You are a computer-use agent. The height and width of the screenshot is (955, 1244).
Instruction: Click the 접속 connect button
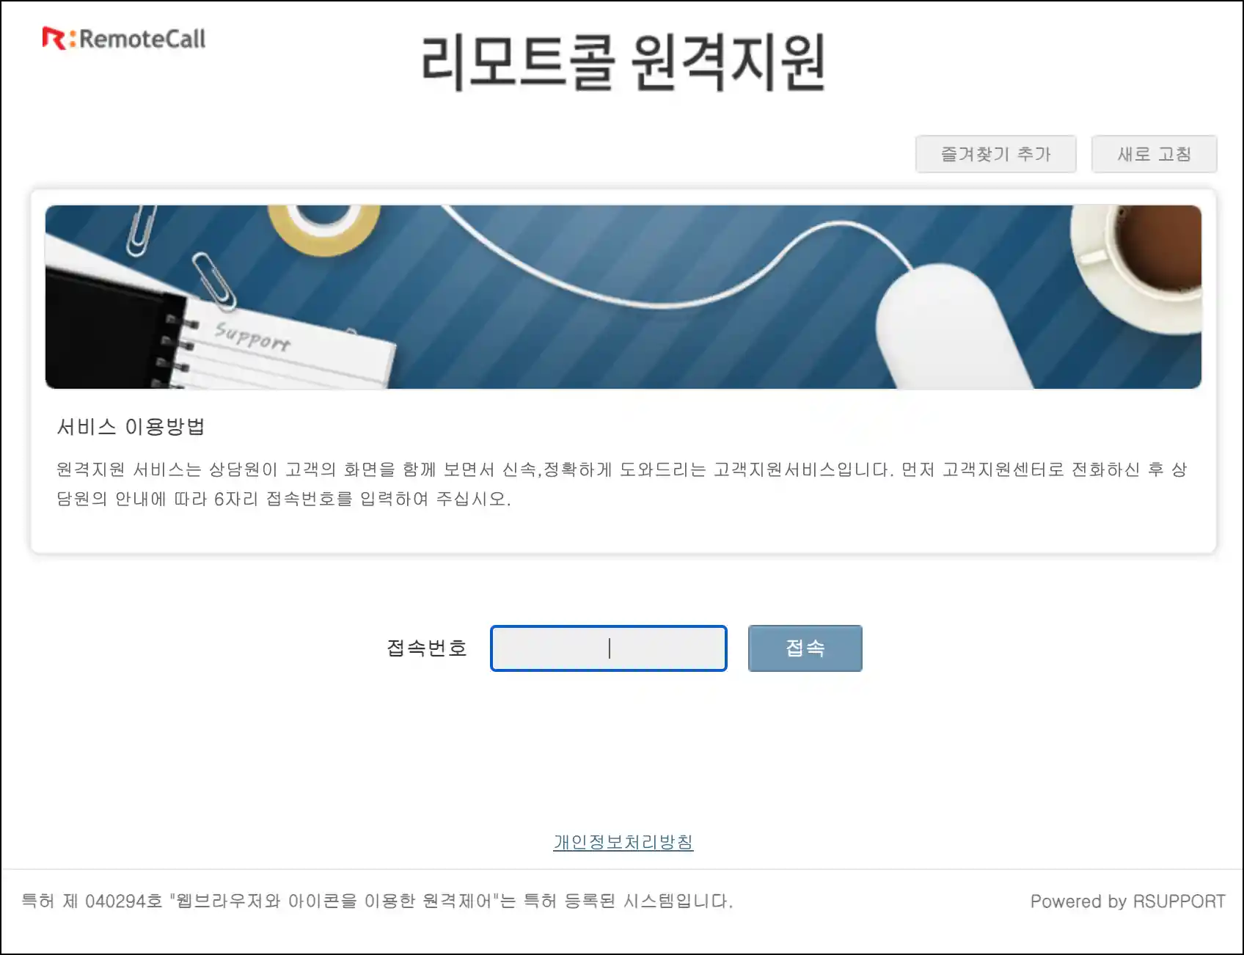coord(805,648)
